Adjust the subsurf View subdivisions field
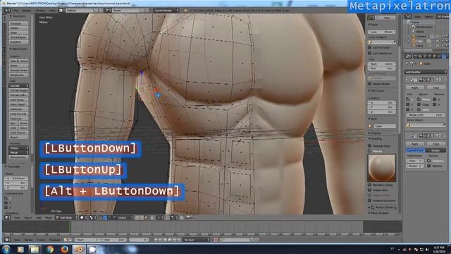The width and height of the screenshot is (451, 254). click(415, 161)
